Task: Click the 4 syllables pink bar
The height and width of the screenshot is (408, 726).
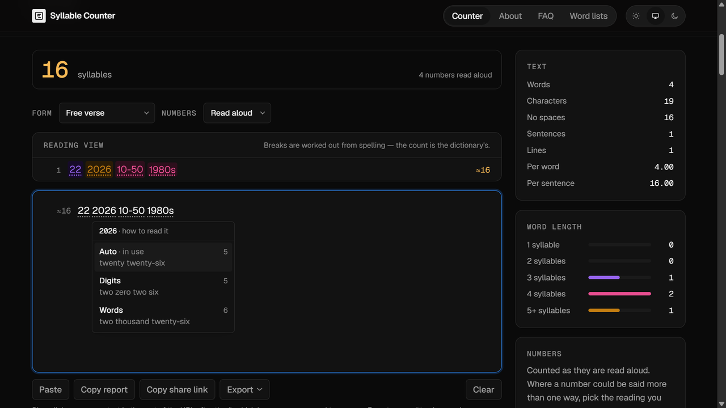Action: [620, 294]
